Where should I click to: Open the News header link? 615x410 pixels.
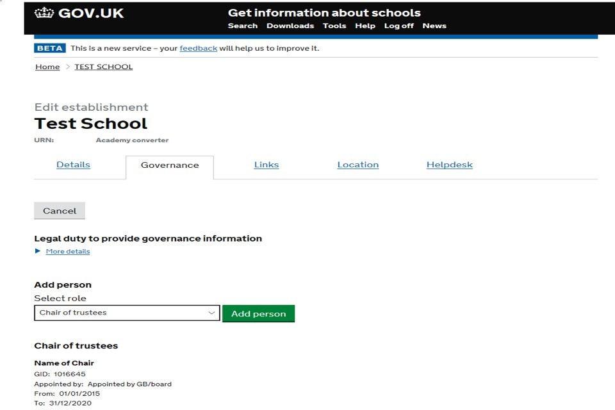pyautogui.click(x=434, y=26)
